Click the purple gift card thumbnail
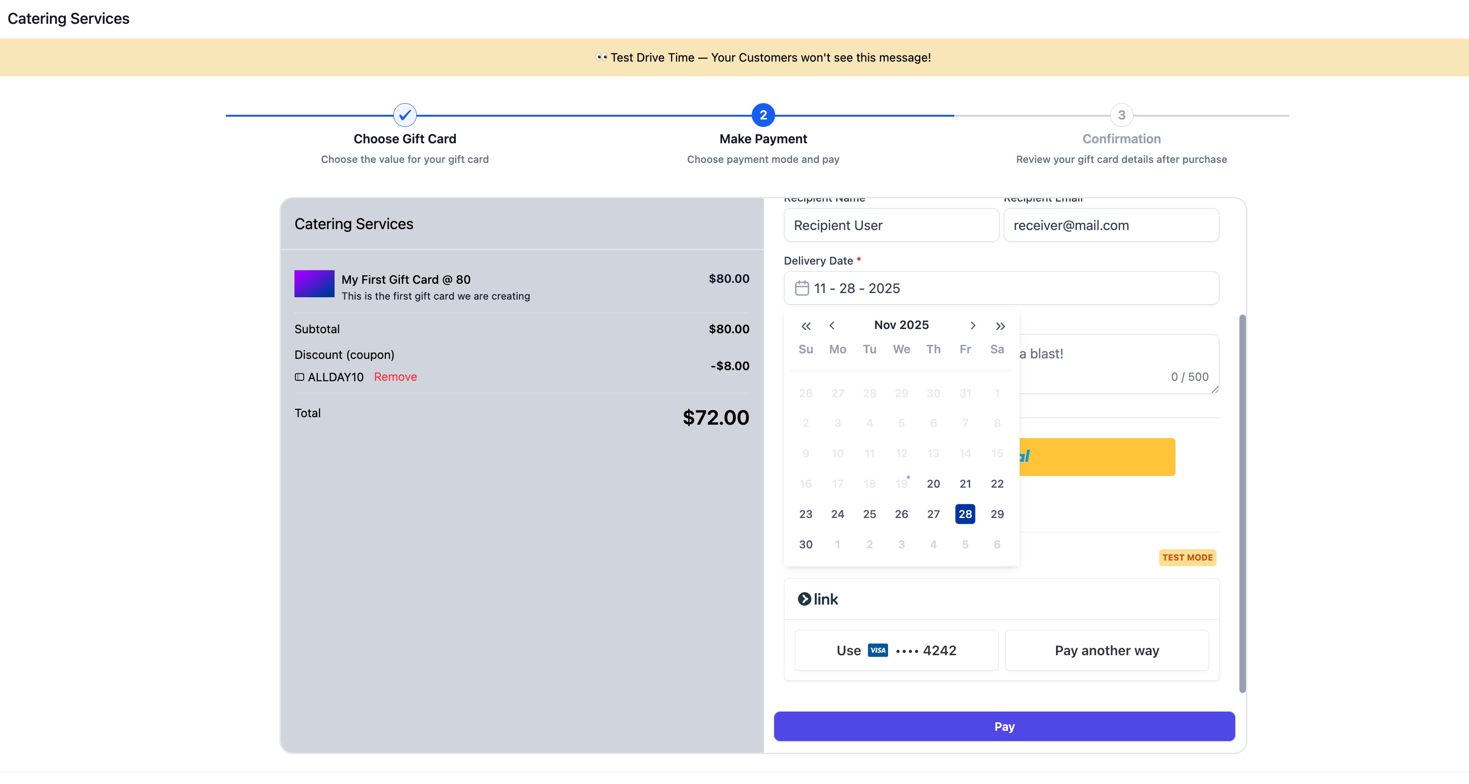The image size is (1469, 784). point(314,283)
